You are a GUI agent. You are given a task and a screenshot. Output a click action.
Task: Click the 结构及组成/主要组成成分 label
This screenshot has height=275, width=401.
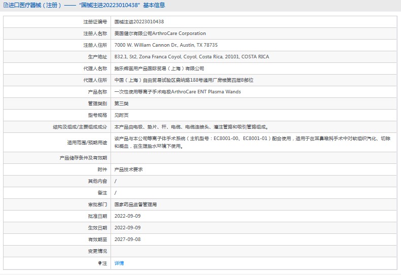click(x=80, y=127)
